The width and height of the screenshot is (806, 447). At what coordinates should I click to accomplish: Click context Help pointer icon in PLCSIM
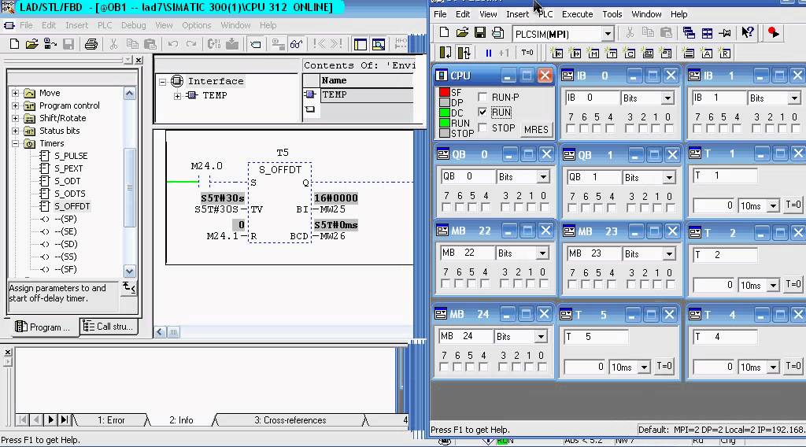[x=748, y=33]
